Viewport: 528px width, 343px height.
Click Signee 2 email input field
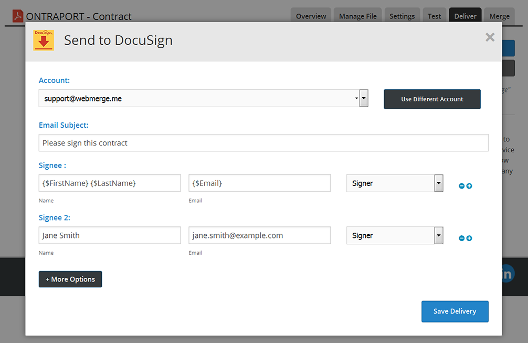coord(259,235)
